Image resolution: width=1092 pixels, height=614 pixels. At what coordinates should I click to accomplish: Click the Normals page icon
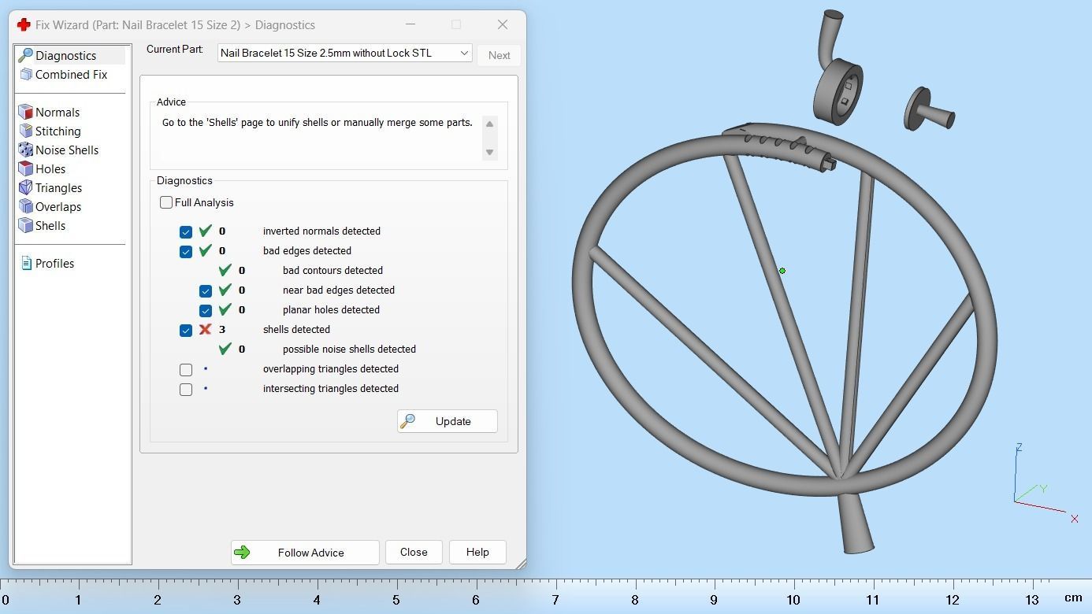click(25, 112)
